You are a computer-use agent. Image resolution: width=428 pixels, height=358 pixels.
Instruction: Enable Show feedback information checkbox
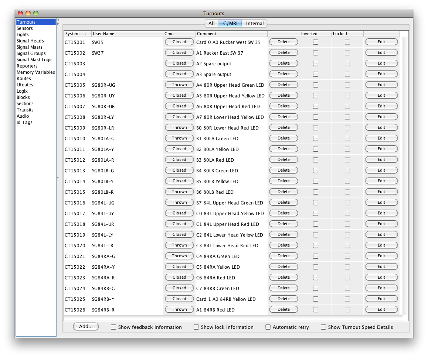pos(114,327)
